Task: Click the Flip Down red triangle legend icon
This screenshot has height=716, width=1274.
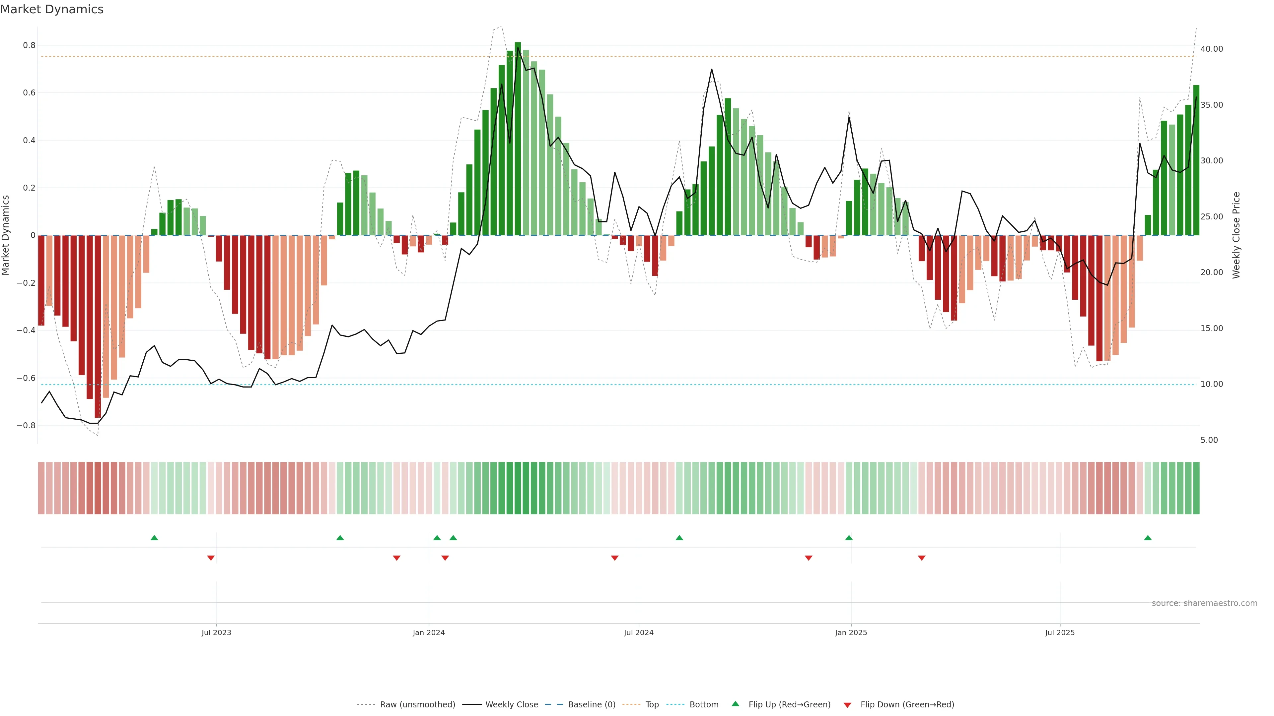Action: (x=847, y=705)
